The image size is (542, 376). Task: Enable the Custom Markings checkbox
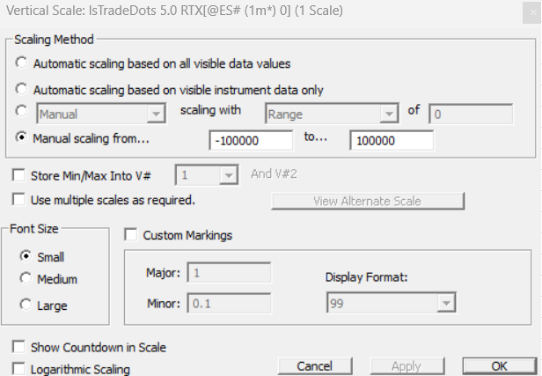coord(131,235)
